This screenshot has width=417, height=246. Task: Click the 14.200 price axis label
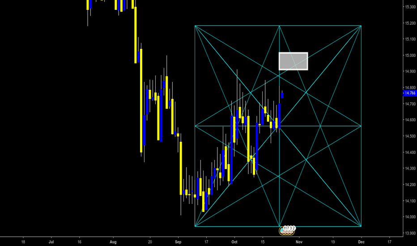410,185
